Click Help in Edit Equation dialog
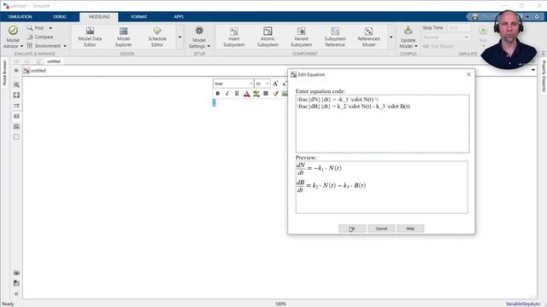The width and height of the screenshot is (547, 307). click(410, 229)
